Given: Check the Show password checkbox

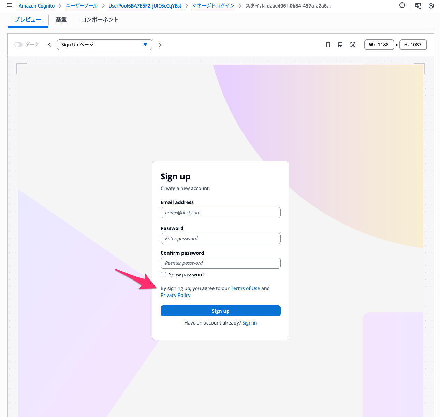Looking at the screenshot, I should tap(164, 275).
